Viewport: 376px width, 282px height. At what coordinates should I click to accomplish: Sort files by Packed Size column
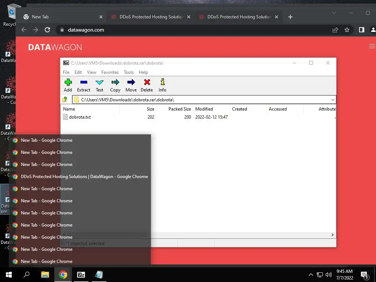[x=175, y=109]
